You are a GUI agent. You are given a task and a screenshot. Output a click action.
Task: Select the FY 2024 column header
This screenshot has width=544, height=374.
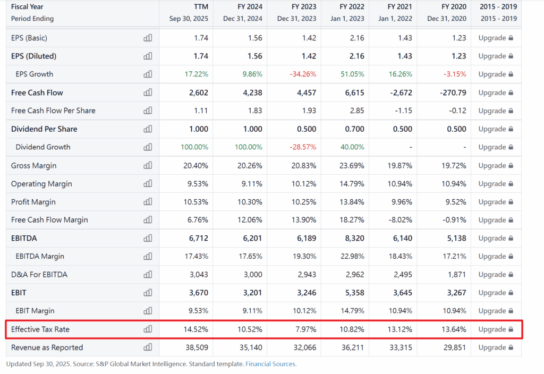coord(250,7)
